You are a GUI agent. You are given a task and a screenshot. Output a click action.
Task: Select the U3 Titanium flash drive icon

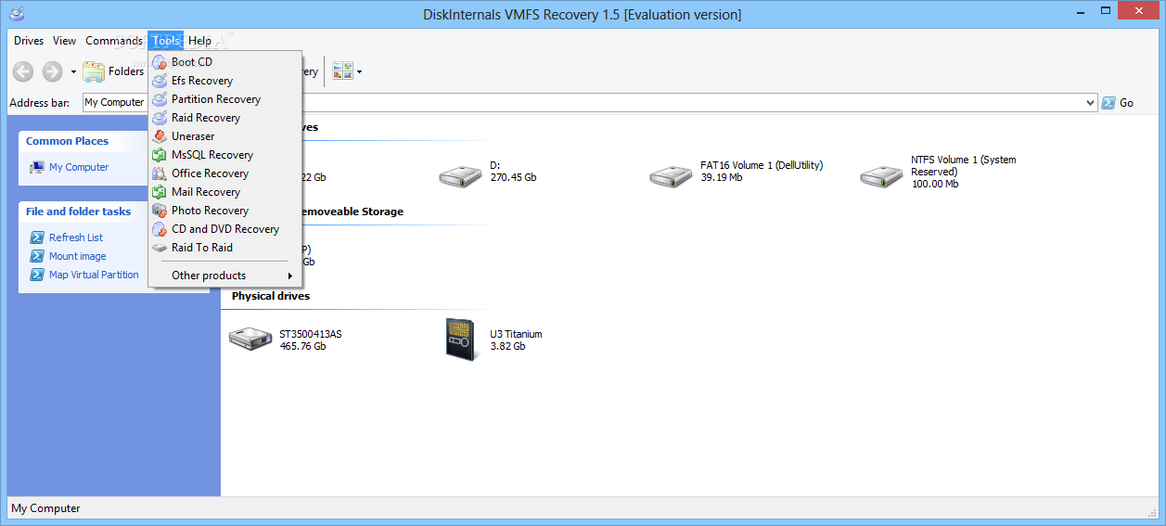[x=461, y=338]
